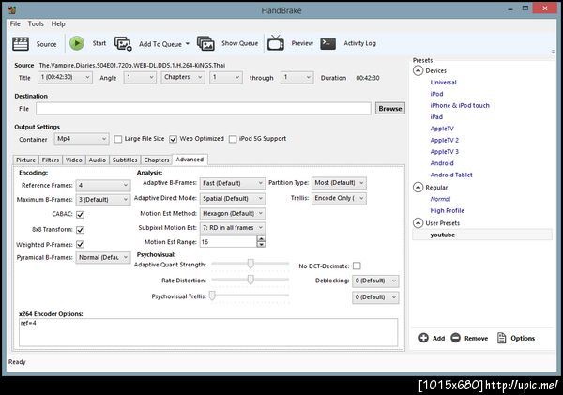Click the Add preset plus icon
Screen dimensions: 563x395
click(x=424, y=338)
